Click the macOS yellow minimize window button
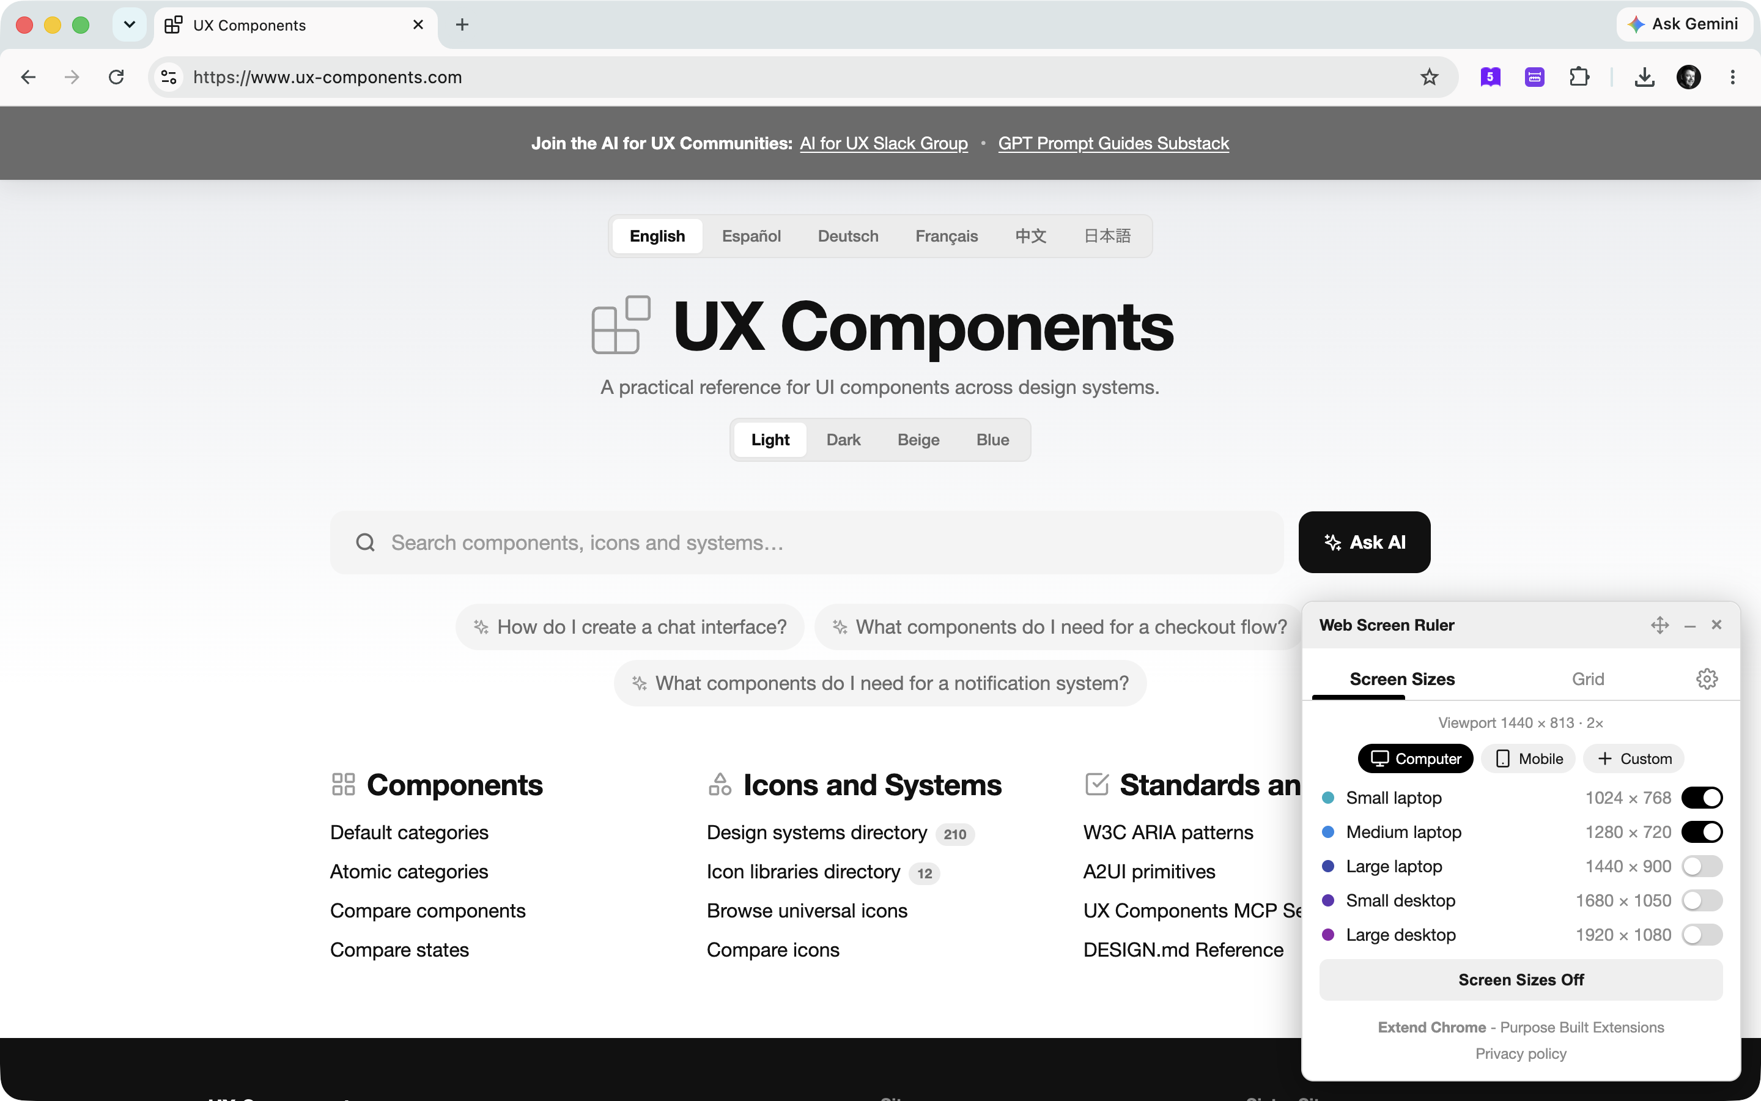The width and height of the screenshot is (1761, 1101). pyautogui.click(x=53, y=24)
